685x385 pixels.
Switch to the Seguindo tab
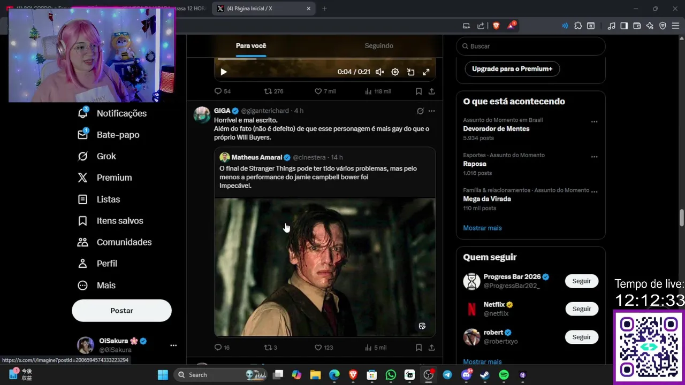click(379, 46)
